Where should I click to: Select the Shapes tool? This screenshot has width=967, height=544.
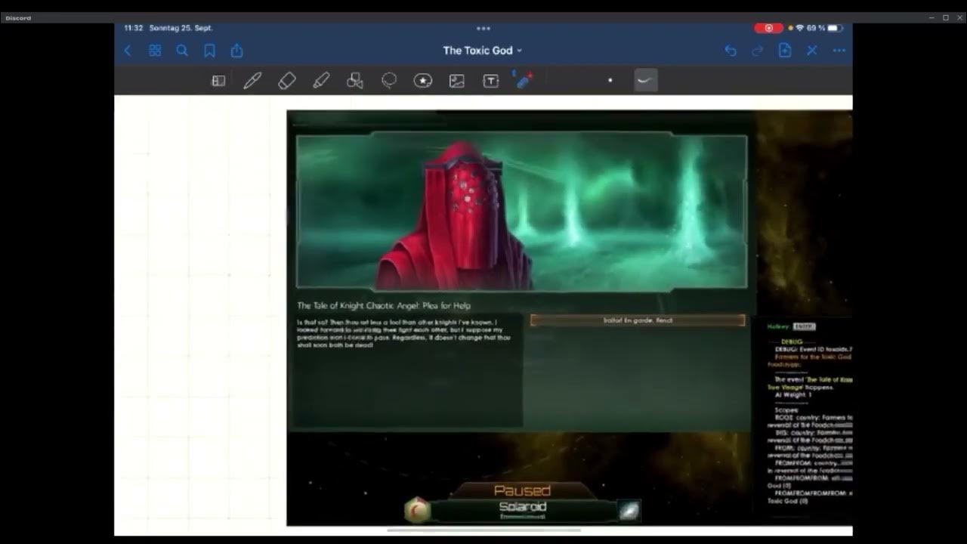(355, 81)
